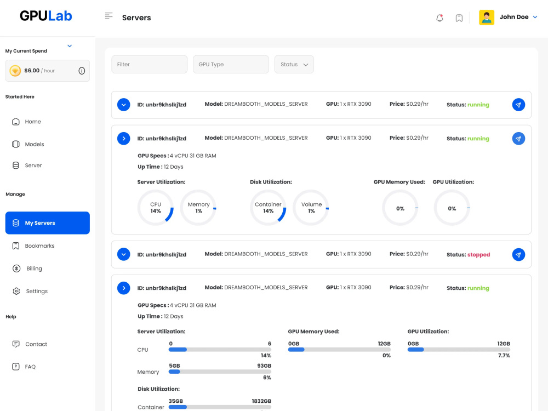Click the Volume 1% circular gauge
548x411 pixels.
(311, 208)
